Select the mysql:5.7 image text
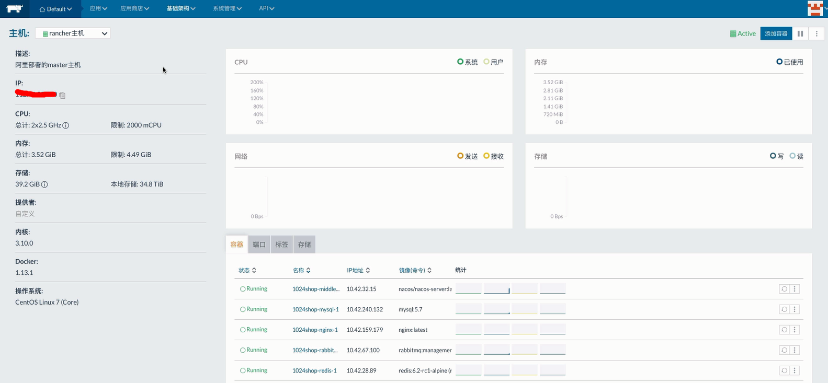 410,309
